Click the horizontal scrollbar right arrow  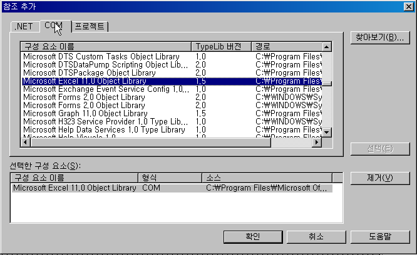317,142
